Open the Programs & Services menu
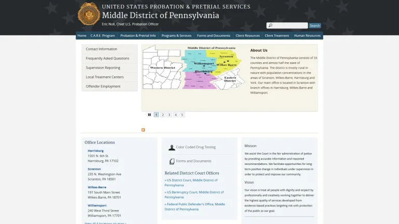Image resolution: width=399 pixels, height=224 pixels. point(176,36)
